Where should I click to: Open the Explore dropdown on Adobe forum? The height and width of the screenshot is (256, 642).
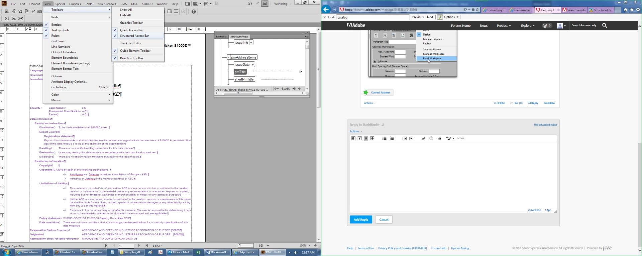[x=528, y=26]
